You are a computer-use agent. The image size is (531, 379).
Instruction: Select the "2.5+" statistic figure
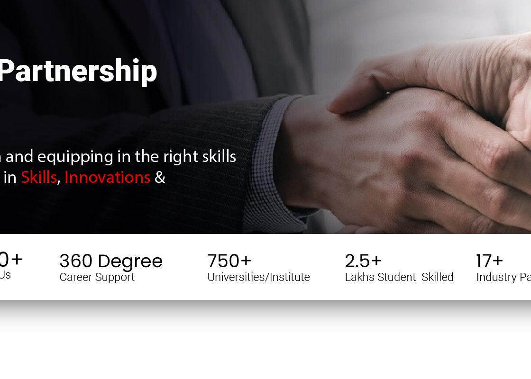[x=363, y=261]
